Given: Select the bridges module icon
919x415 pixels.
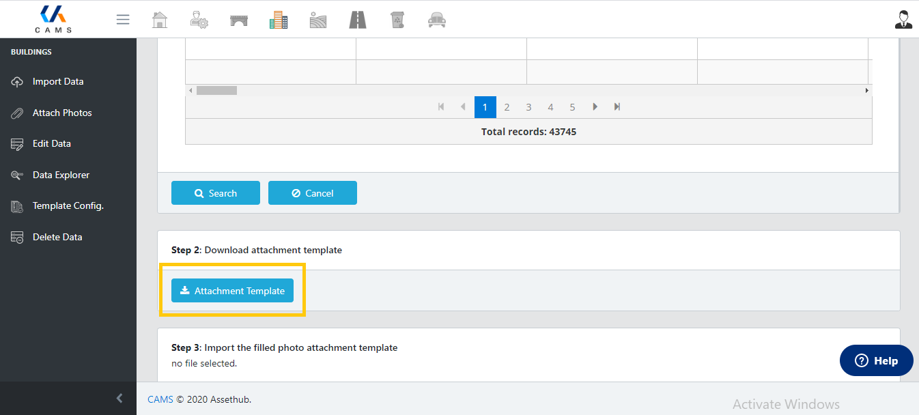Looking at the screenshot, I should pyautogui.click(x=239, y=20).
